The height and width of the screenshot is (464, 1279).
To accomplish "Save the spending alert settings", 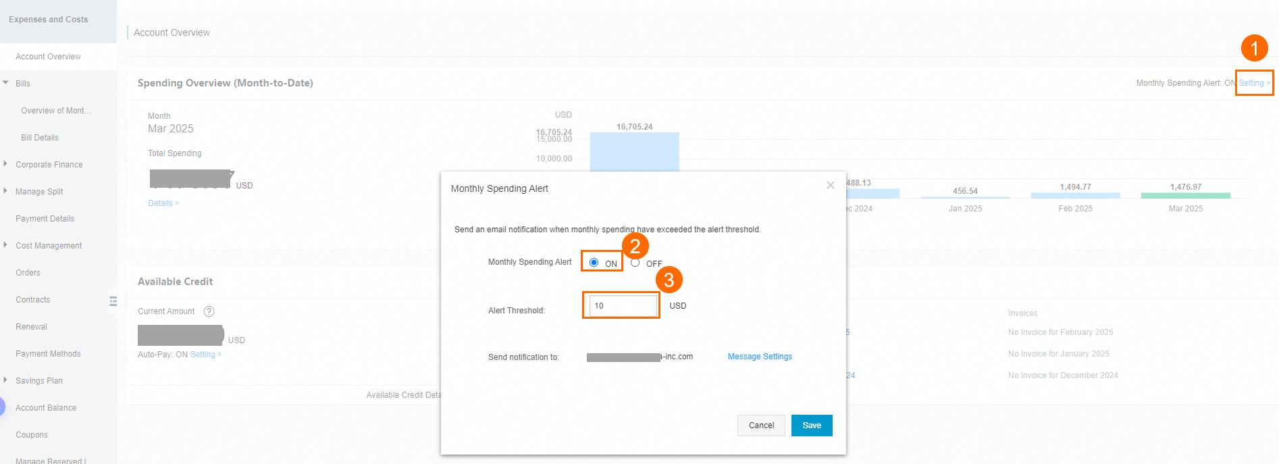I will [812, 426].
